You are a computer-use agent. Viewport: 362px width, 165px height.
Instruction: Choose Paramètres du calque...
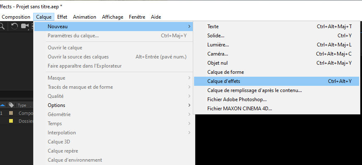[x=114, y=36]
